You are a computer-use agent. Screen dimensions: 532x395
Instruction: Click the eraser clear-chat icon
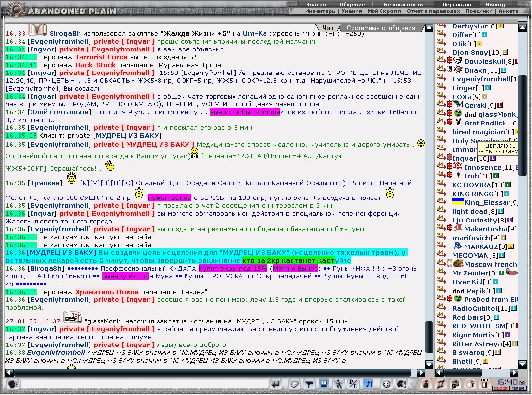[294, 384]
